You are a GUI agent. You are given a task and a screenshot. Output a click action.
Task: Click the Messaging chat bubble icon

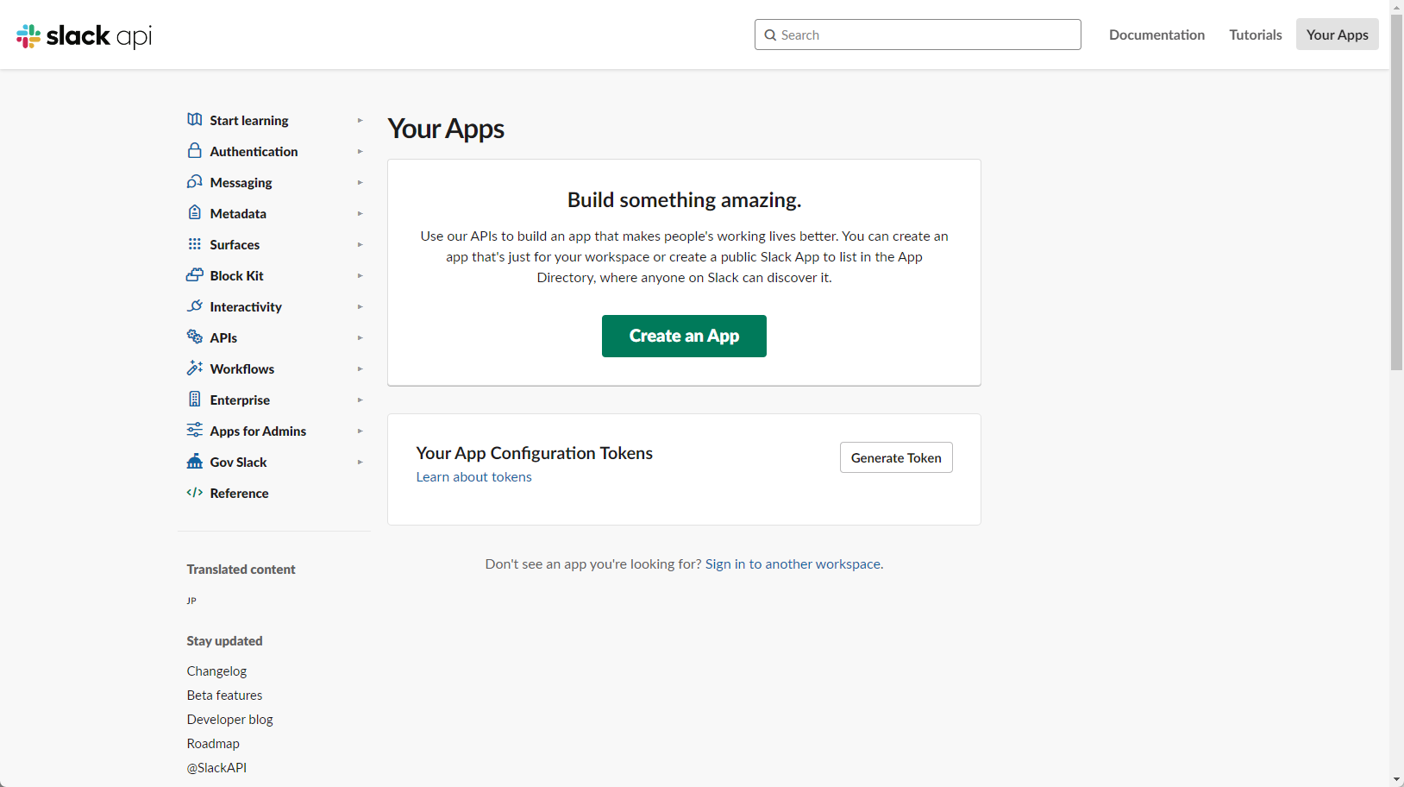[195, 181]
